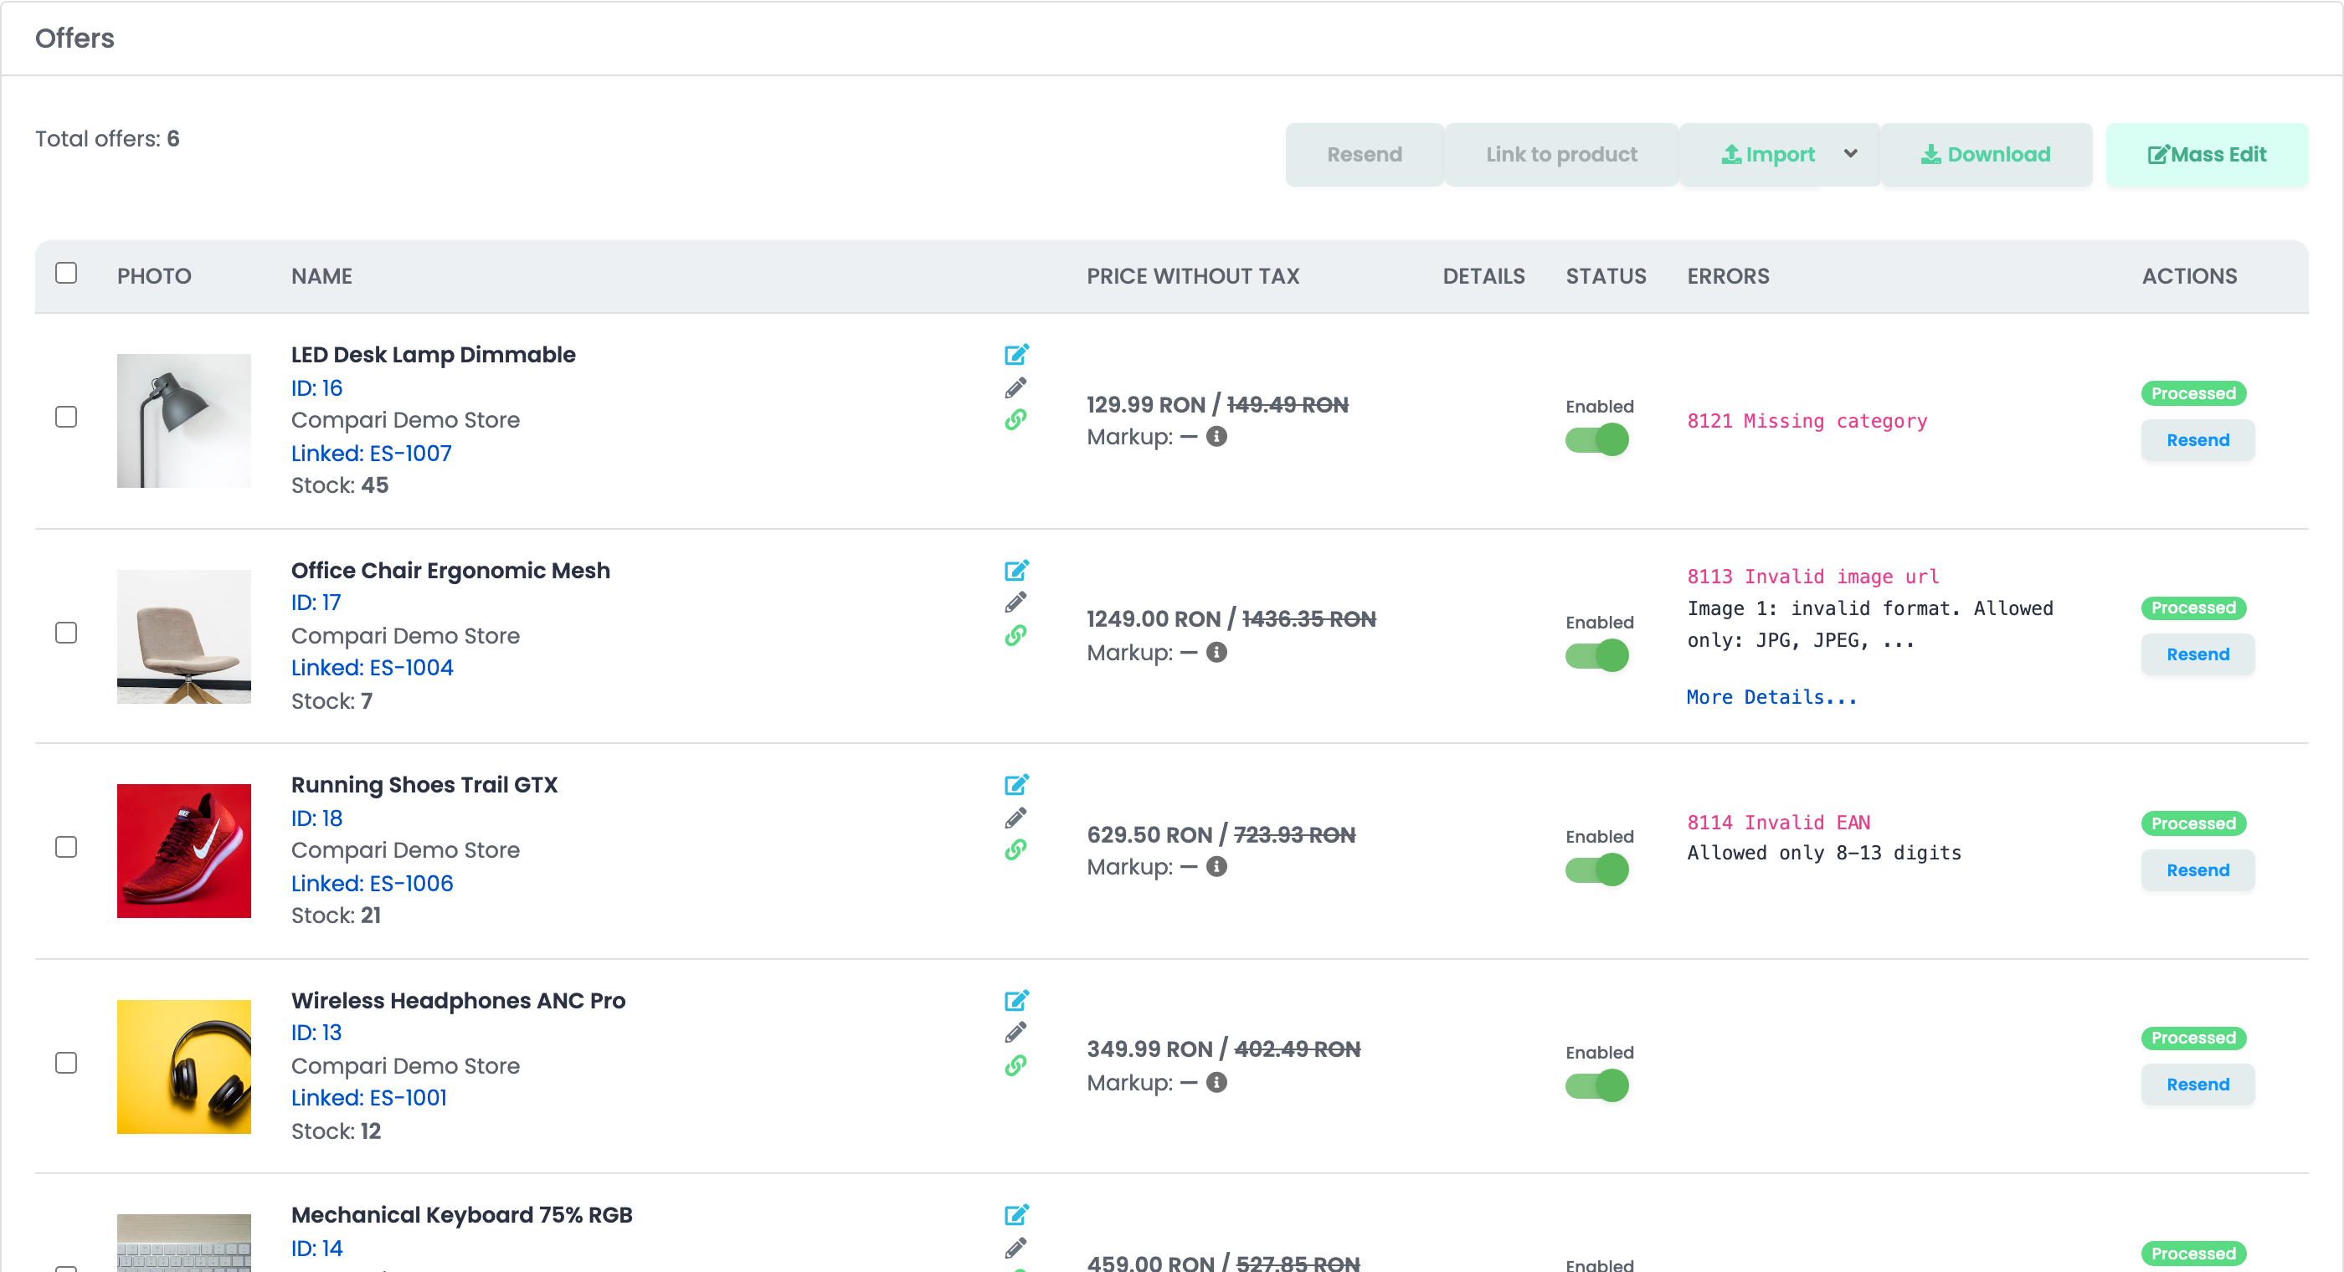This screenshot has width=2344, height=1272.
Task: Click the Link to product button
Action: (1561, 155)
